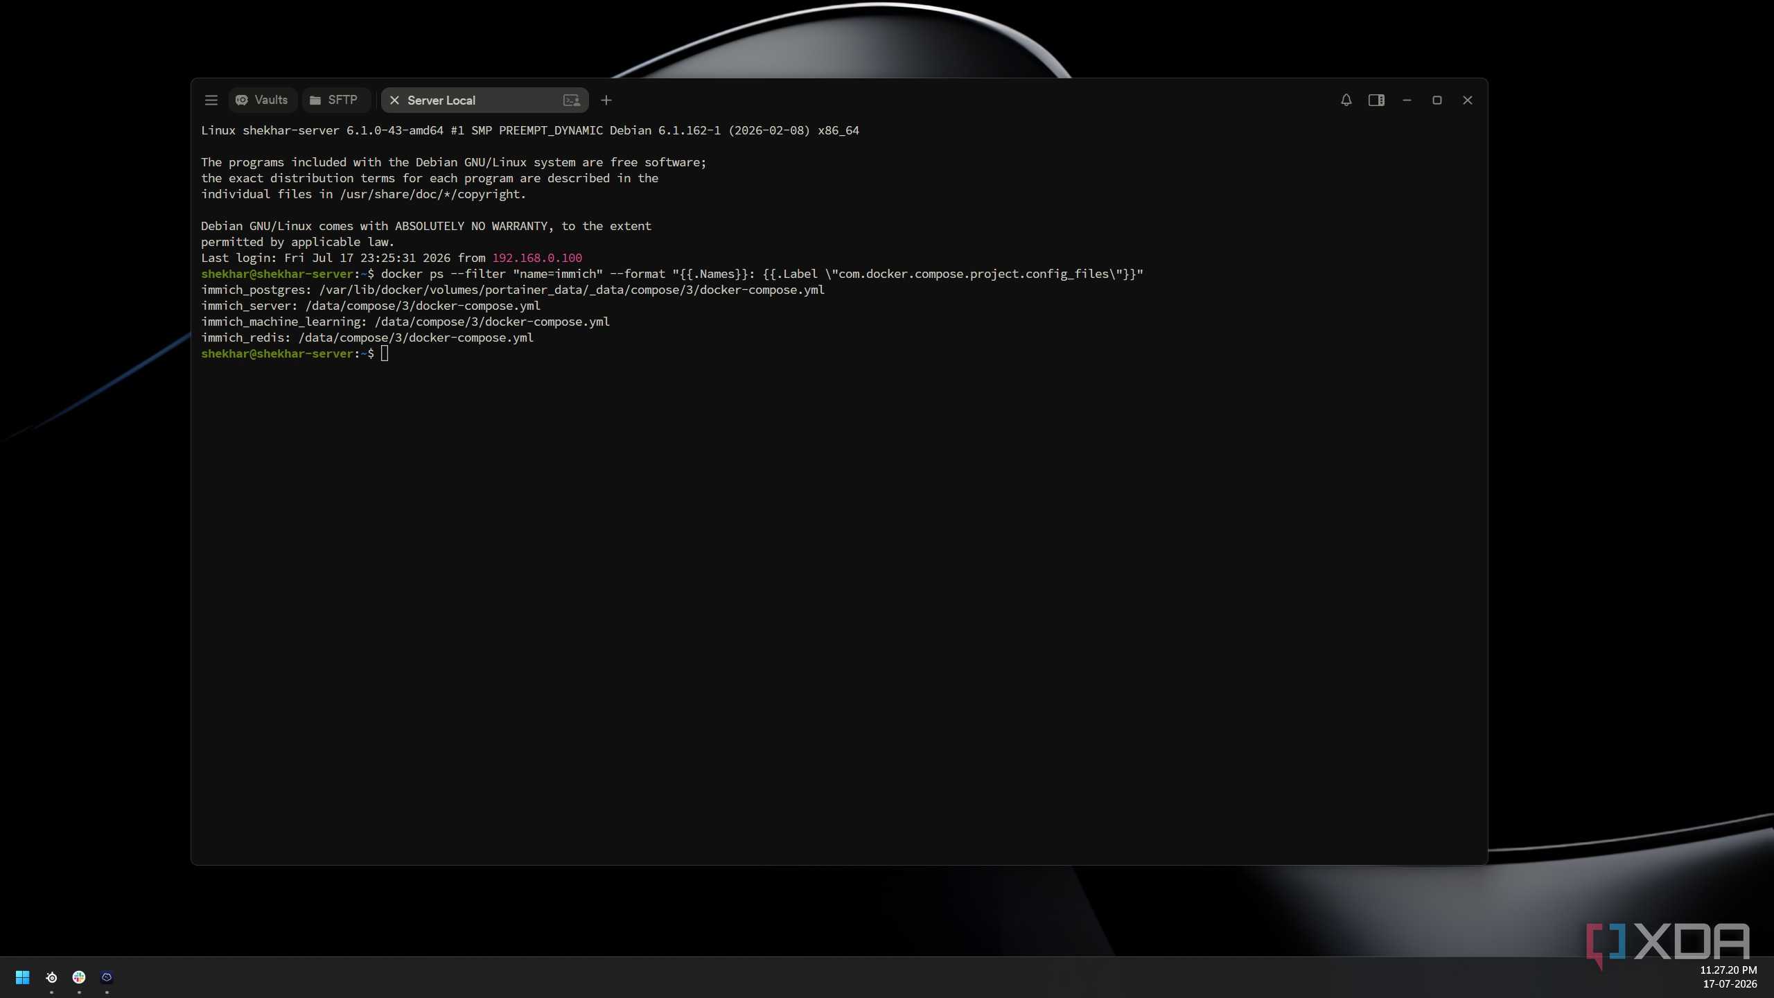Viewport: 1774px width, 998px height.
Task: Open the hamburger menu in Termius
Action: [211, 100]
